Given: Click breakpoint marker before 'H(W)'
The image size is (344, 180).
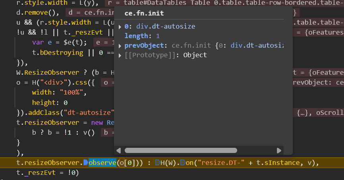Looking at the screenshot, I should [x=158, y=163].
